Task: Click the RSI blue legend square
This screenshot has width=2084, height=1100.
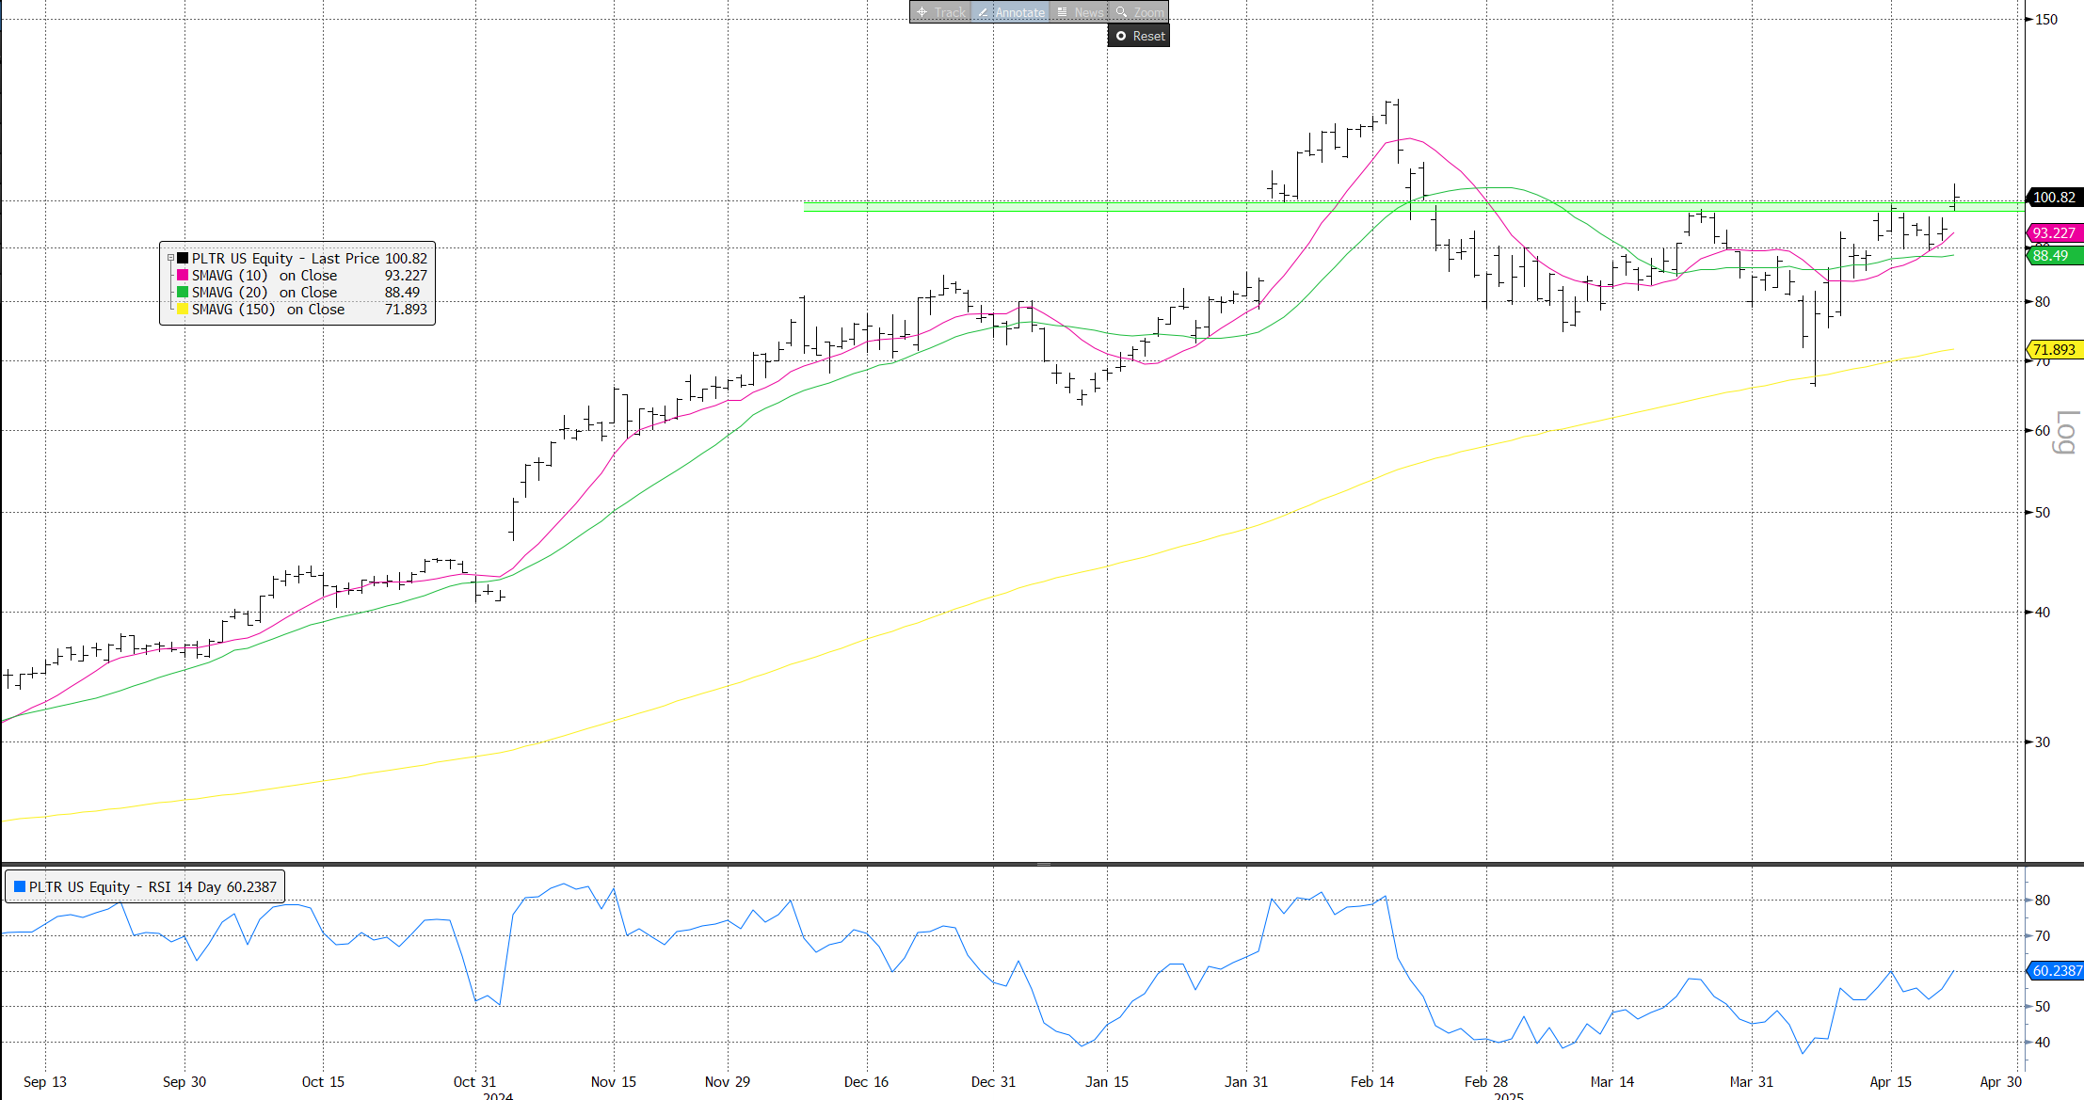Action: (x=20, y=886)
